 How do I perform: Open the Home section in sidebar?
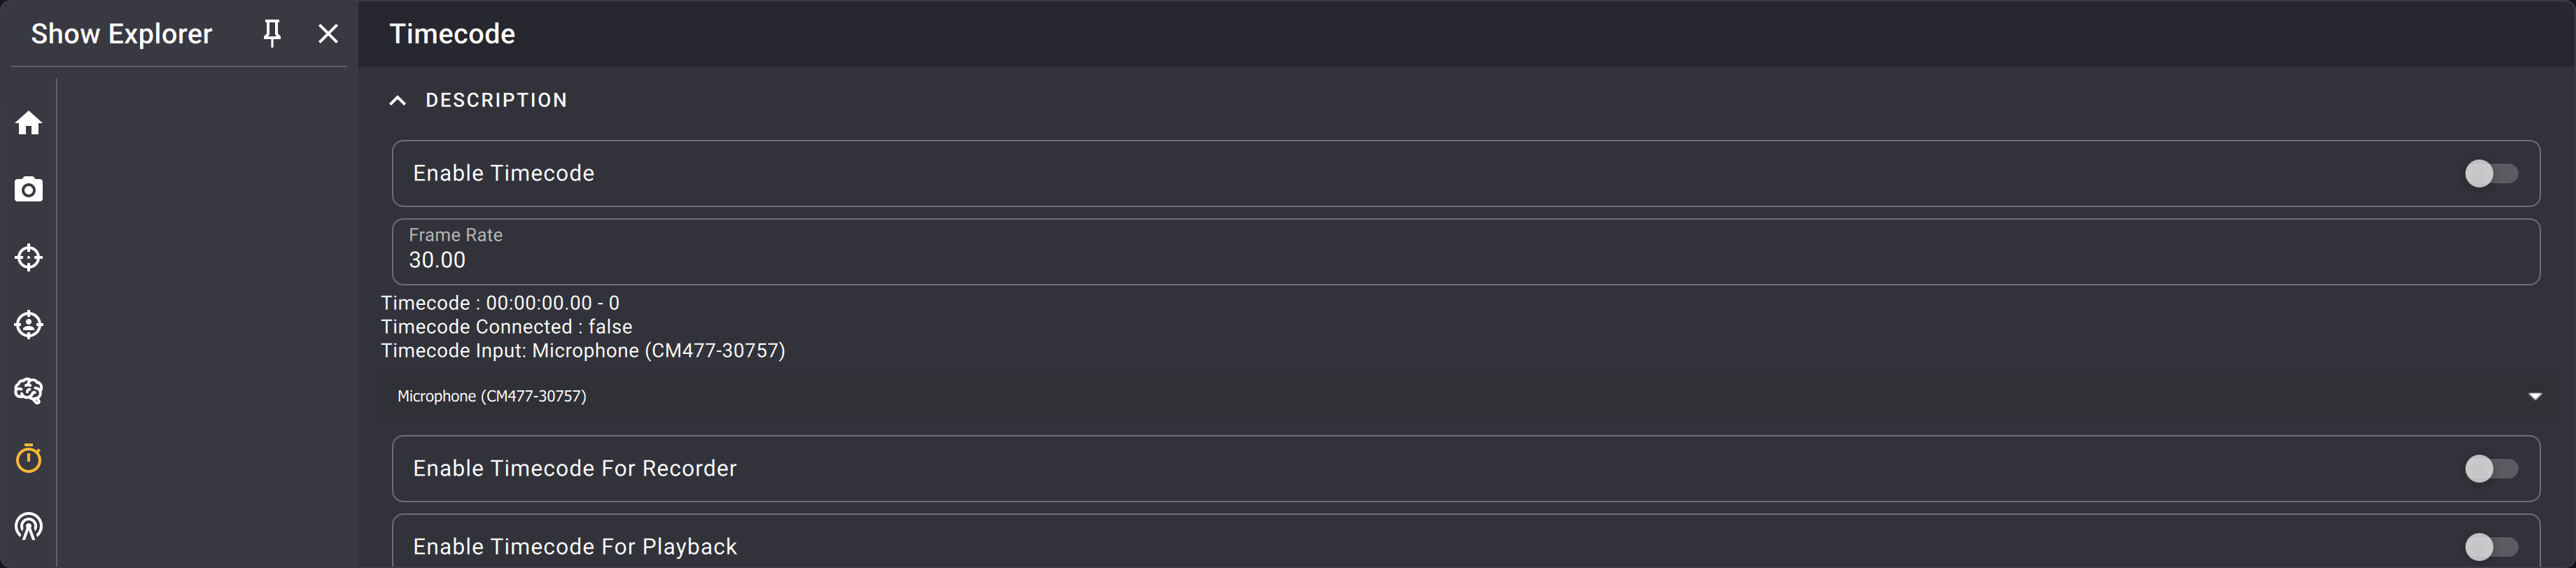[28, 123]
